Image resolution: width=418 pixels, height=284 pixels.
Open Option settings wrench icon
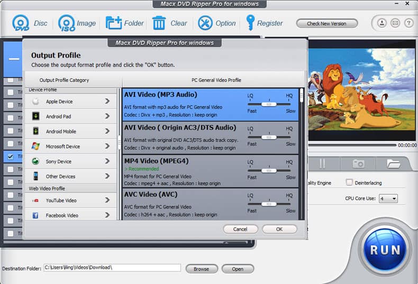[x=205, y=23]
